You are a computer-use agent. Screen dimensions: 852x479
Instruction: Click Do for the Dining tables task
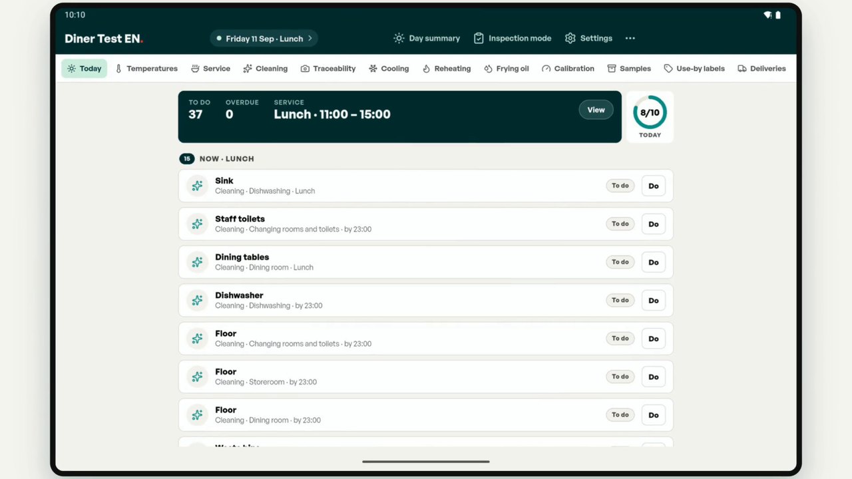pos(654,262)
